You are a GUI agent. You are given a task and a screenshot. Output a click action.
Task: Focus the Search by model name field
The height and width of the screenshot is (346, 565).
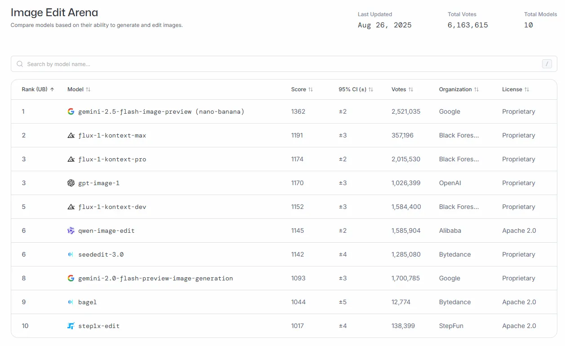[x=284, y=64]
